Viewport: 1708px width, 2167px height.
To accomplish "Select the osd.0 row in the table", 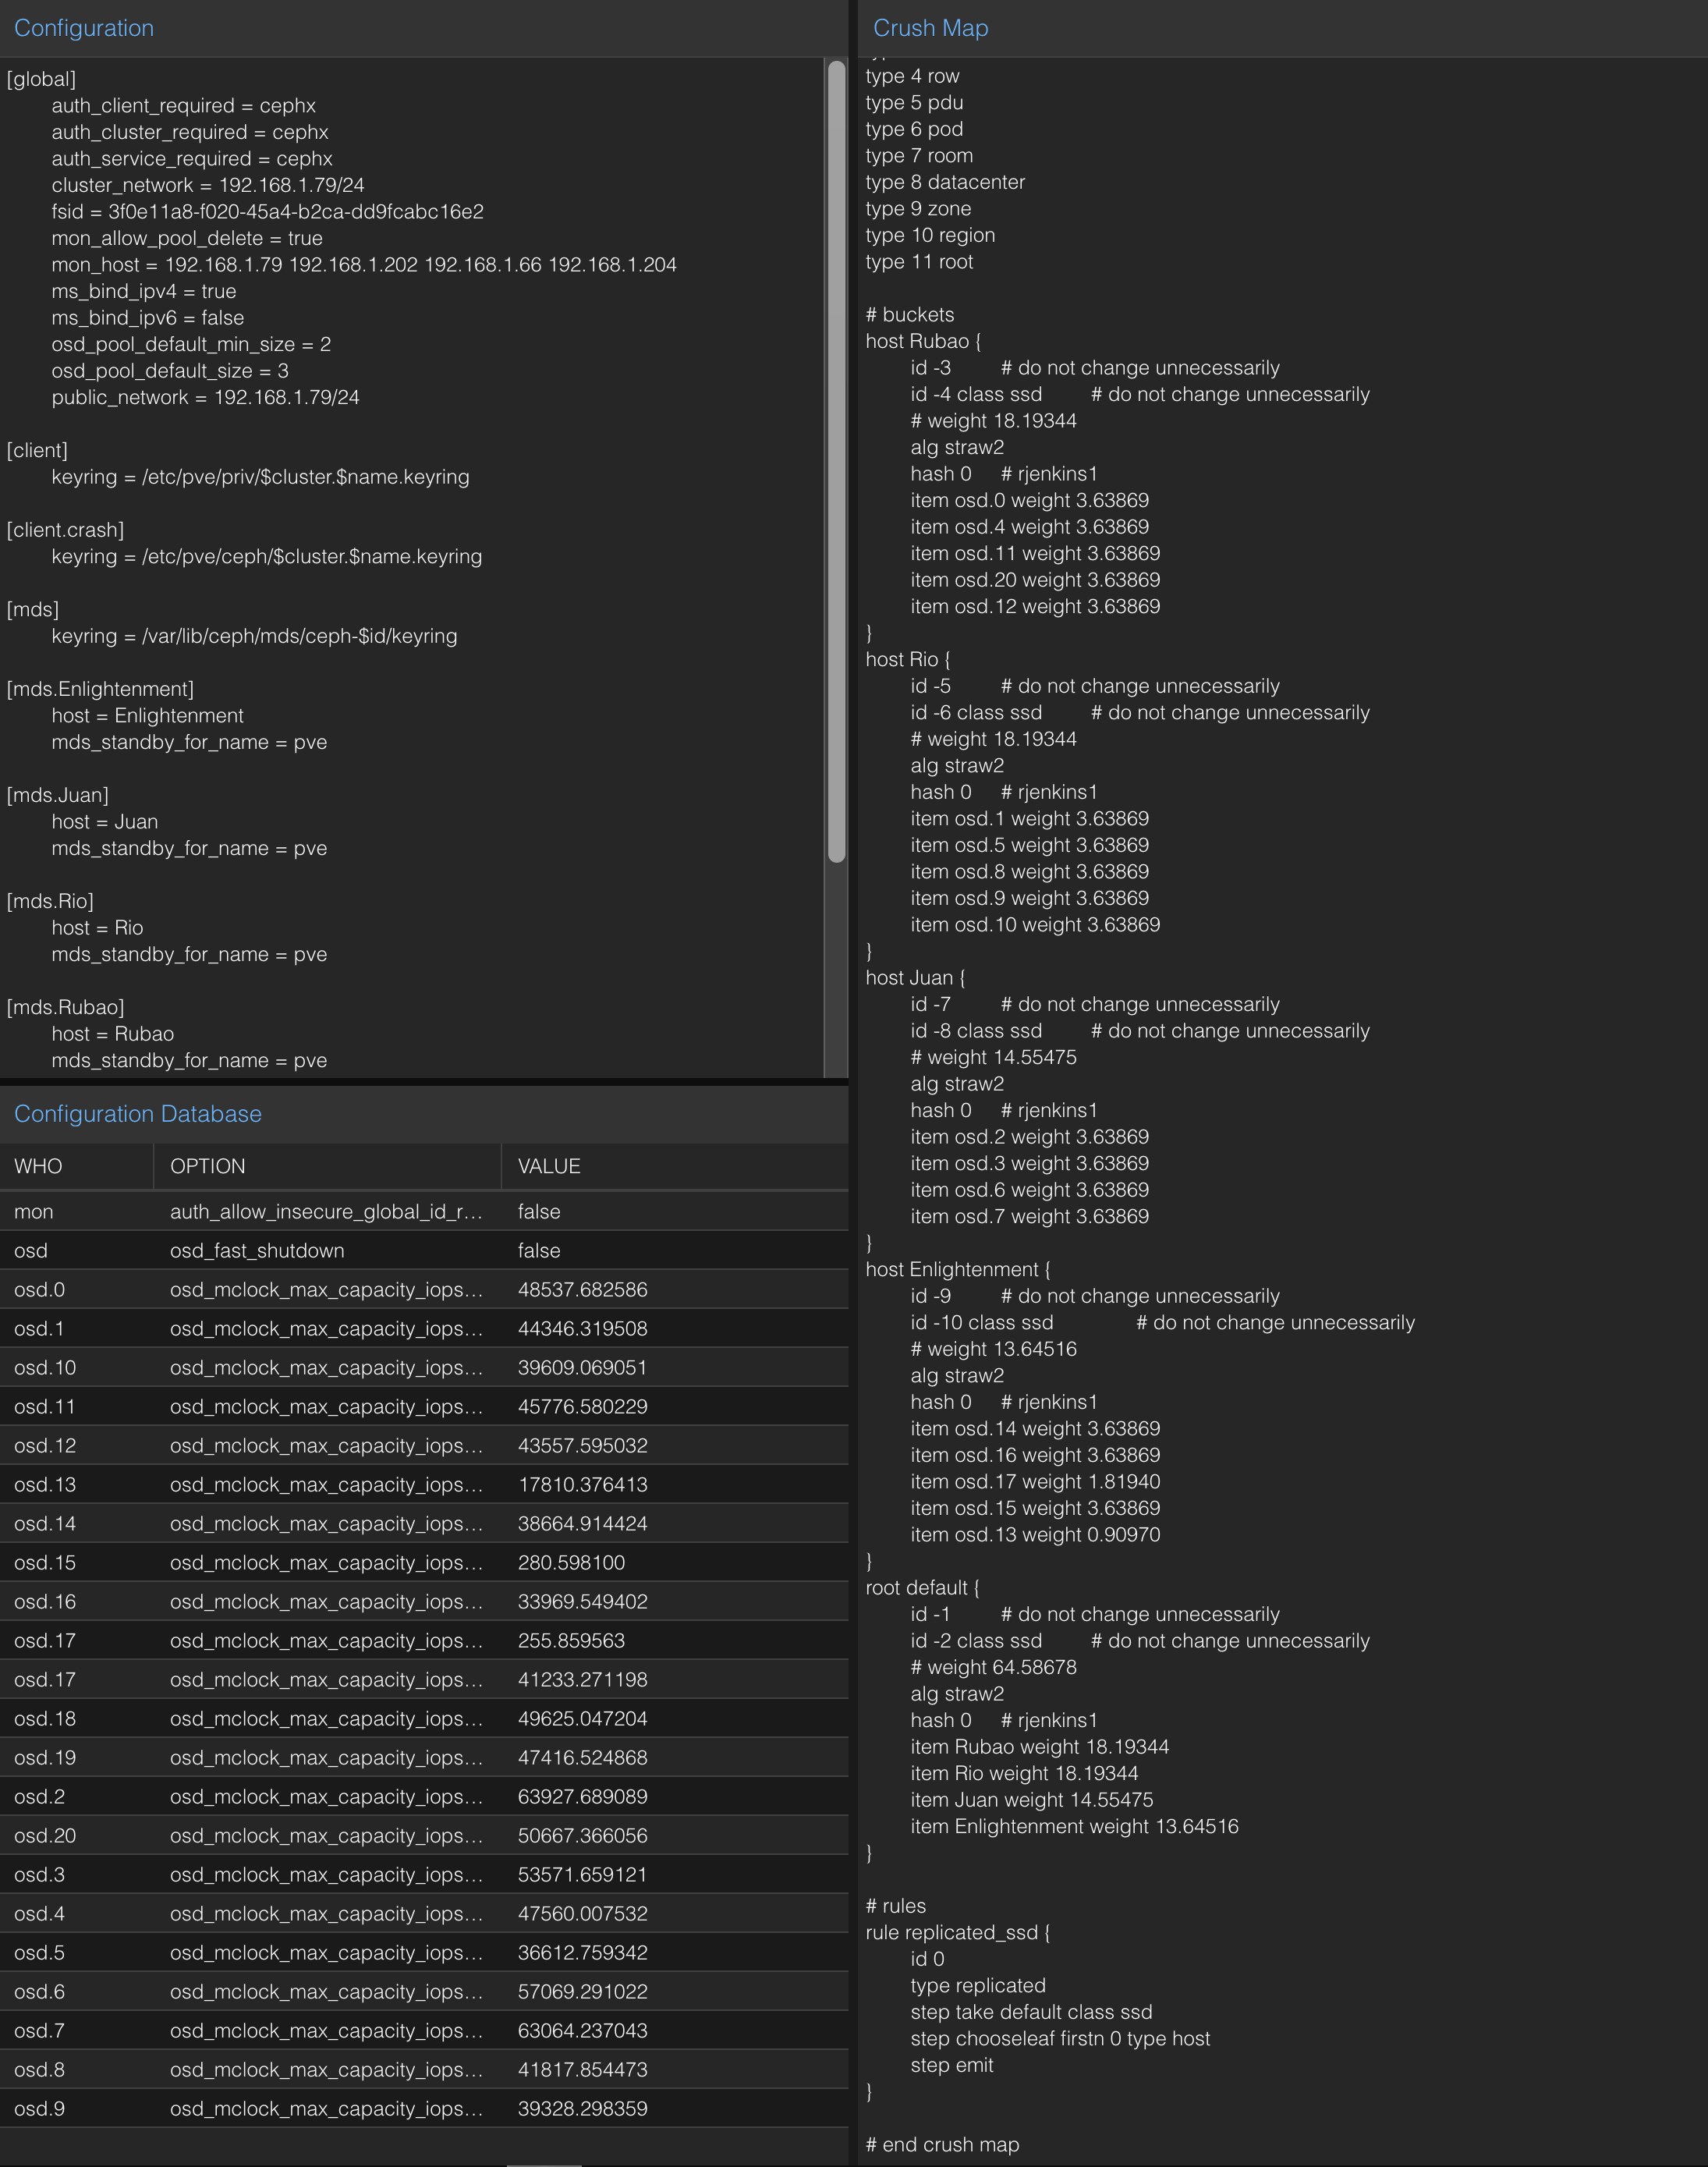I will 326,1289.
